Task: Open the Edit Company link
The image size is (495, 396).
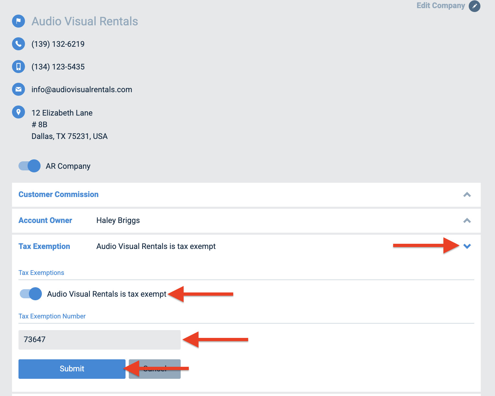Action: tap(441, 6)
